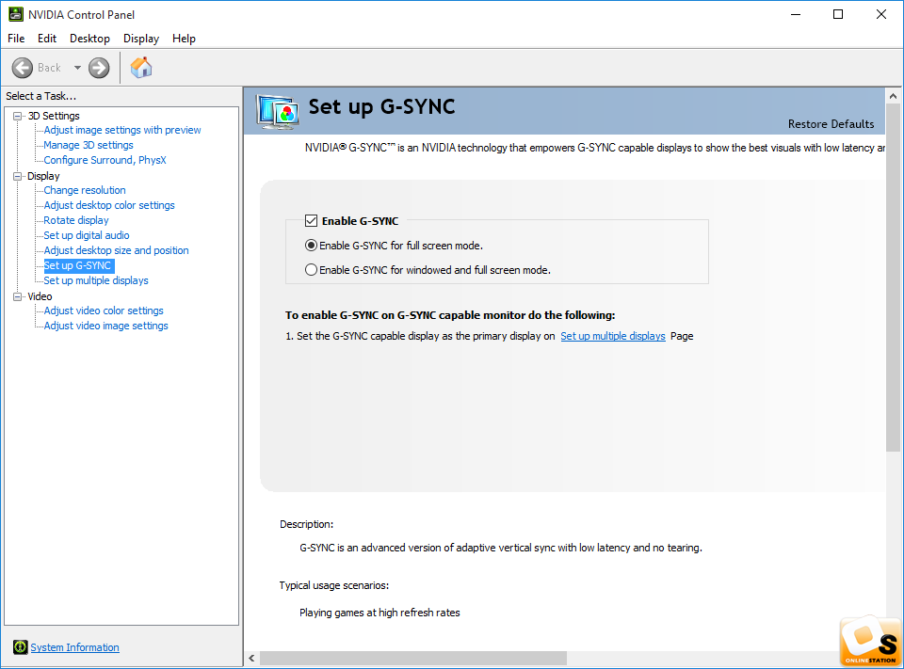This screenshot has height=669, width=904.
Task: Follow the Set up multiple displays page link
Action: 613,336
